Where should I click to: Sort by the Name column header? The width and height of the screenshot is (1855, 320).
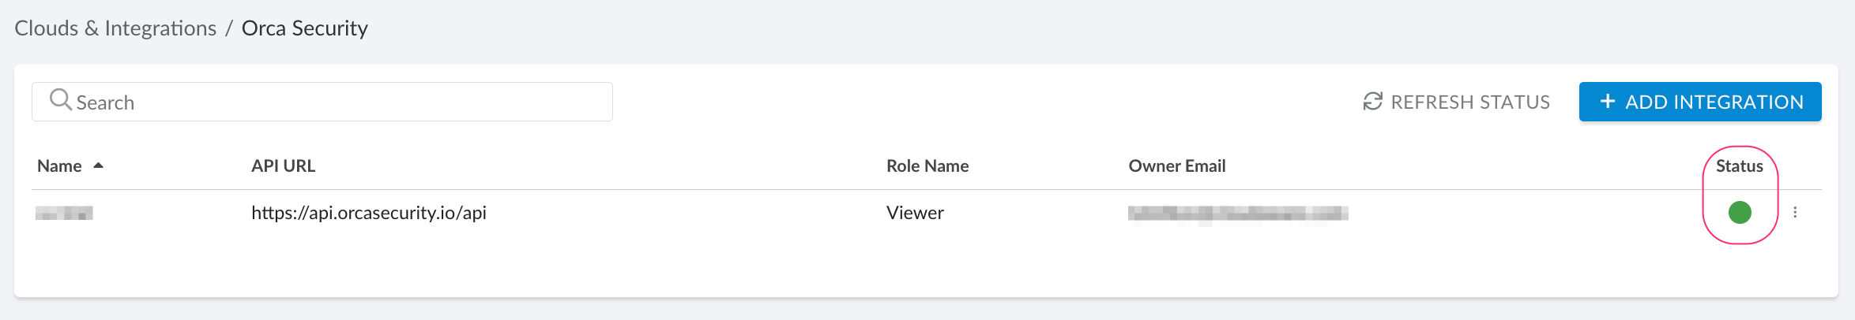tap(60, 166)
